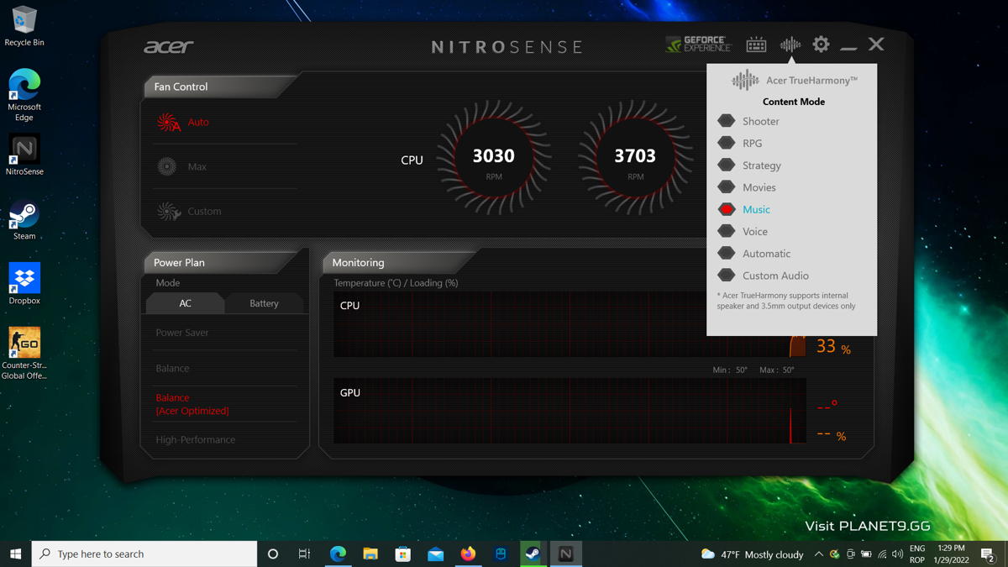Open Cortana from the taskbar

(x=272, y=554)
